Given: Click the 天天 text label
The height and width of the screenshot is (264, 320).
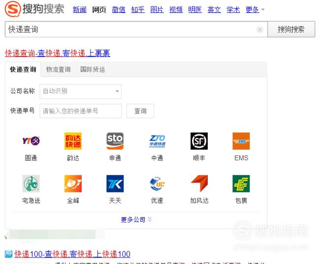Looking at the screenshot, I should (115, 201).
